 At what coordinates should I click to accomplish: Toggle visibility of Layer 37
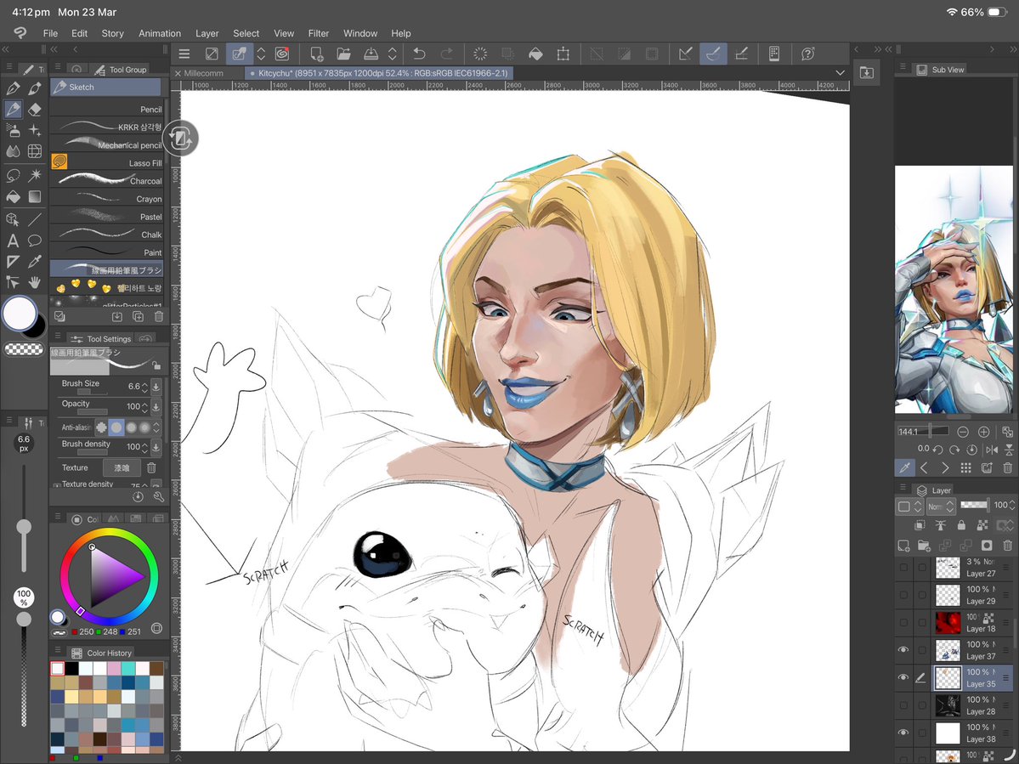click(x=903, y=649)
